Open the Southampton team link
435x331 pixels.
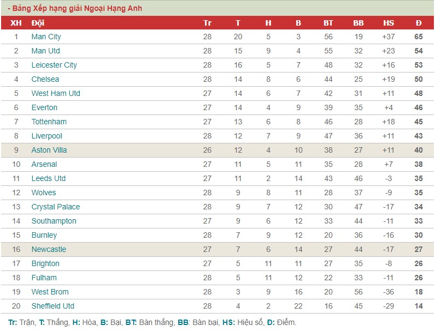[x=54, y=221]
